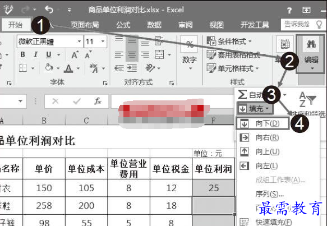The image size is (327, 226).
Task: Click Increase Font Size icon
Action: coord(75,54)
